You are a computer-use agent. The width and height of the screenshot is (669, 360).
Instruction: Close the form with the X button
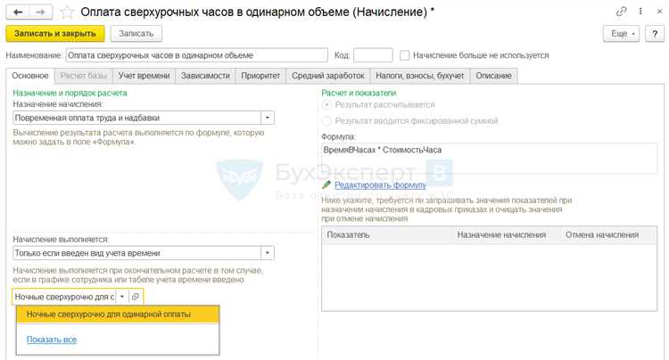[659, 12]
